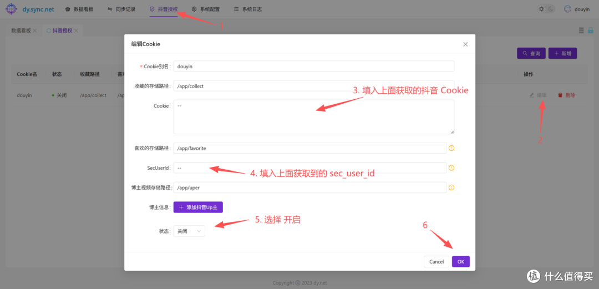599x289 pixels.
Task: Select the 抖音授权 menu item
Action: click(164, 9)
